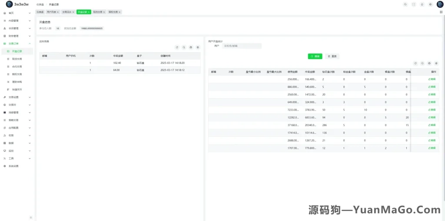Viewport: 445px width, 221px height.
Task: Expand the 内容管理 sidebar menu
Action: (x=17, y=21)
